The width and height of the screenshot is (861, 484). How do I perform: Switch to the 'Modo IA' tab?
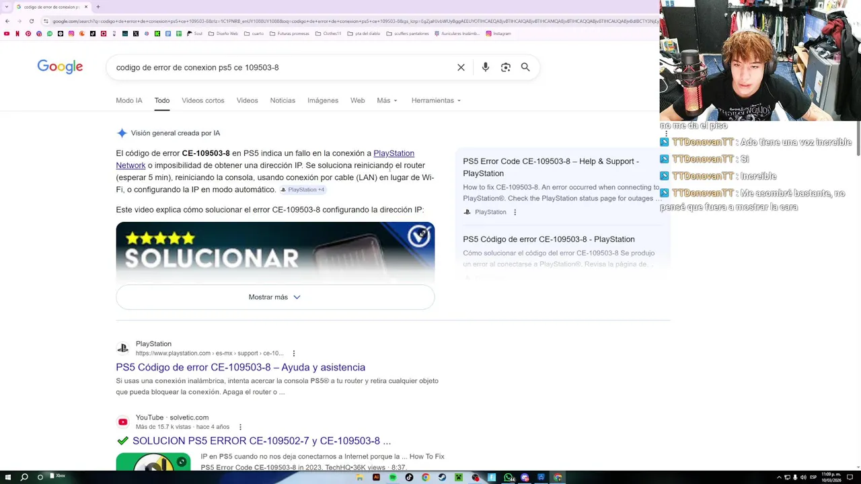(x=129, y=101)
